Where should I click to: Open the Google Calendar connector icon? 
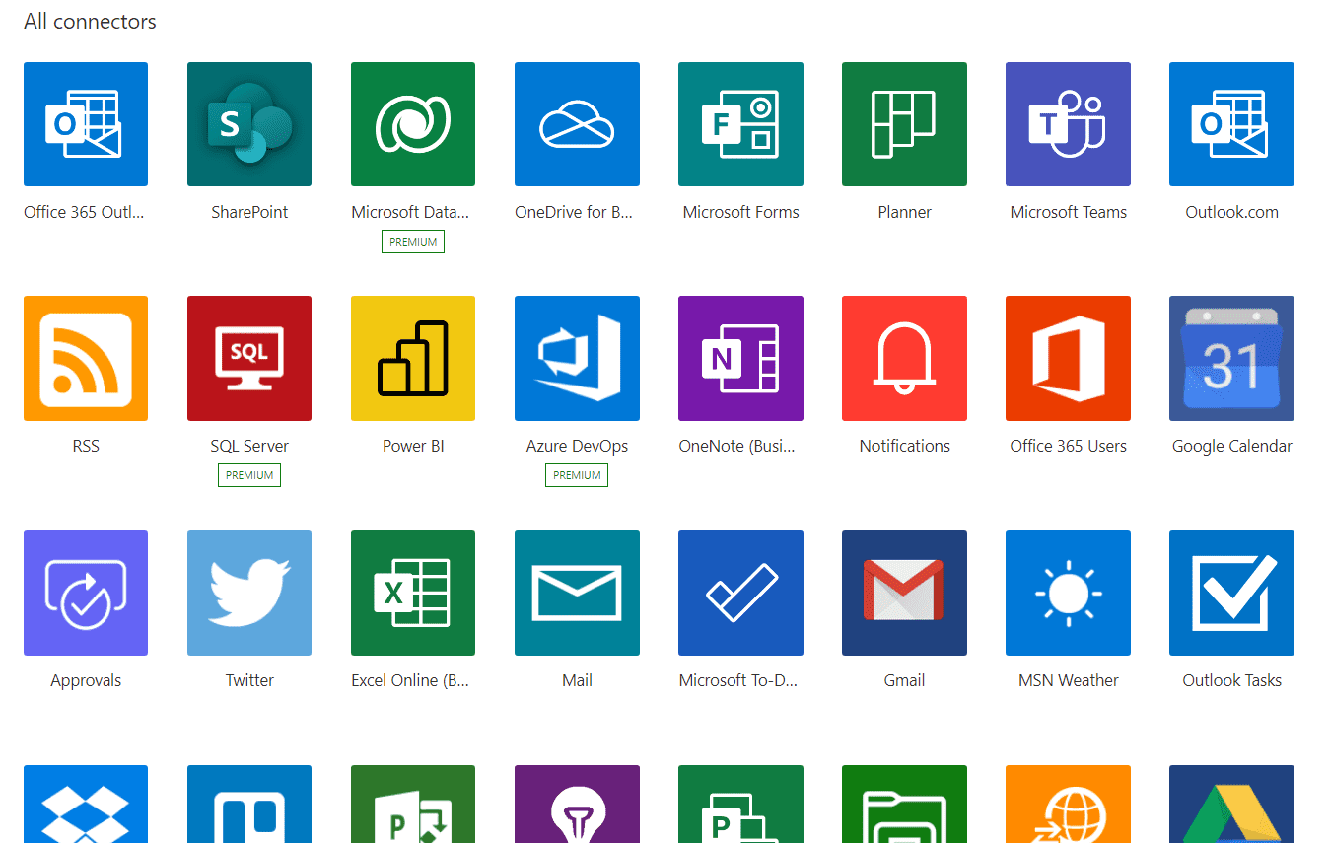tap(1231, 358)
